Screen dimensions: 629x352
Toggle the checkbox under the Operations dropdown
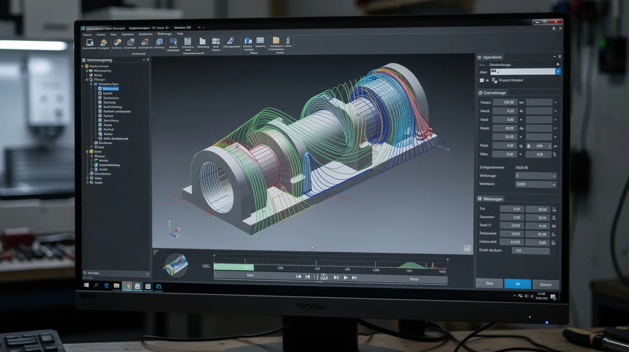pos(481,81)
